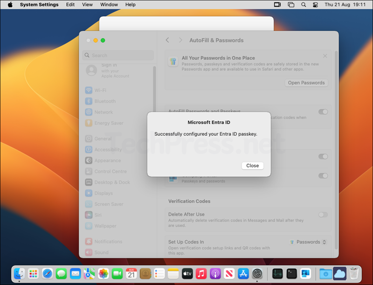Toggle the Company Portal passkeys switch

point(323,176)
